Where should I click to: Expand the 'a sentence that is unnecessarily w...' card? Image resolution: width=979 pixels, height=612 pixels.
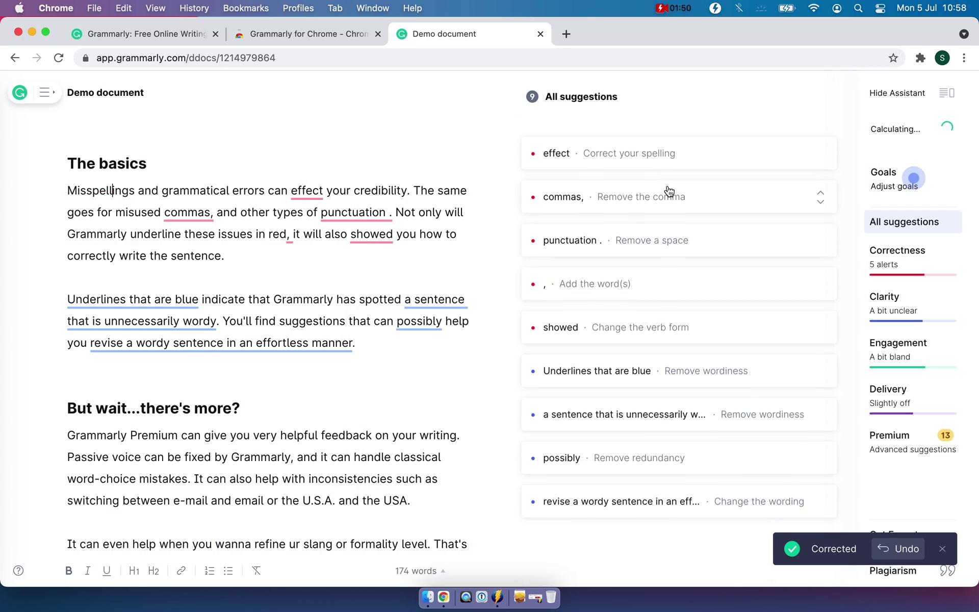tap(679, 415)
